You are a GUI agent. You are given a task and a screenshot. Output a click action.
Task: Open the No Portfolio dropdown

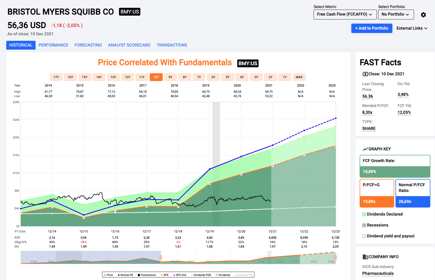click(396, 14)
